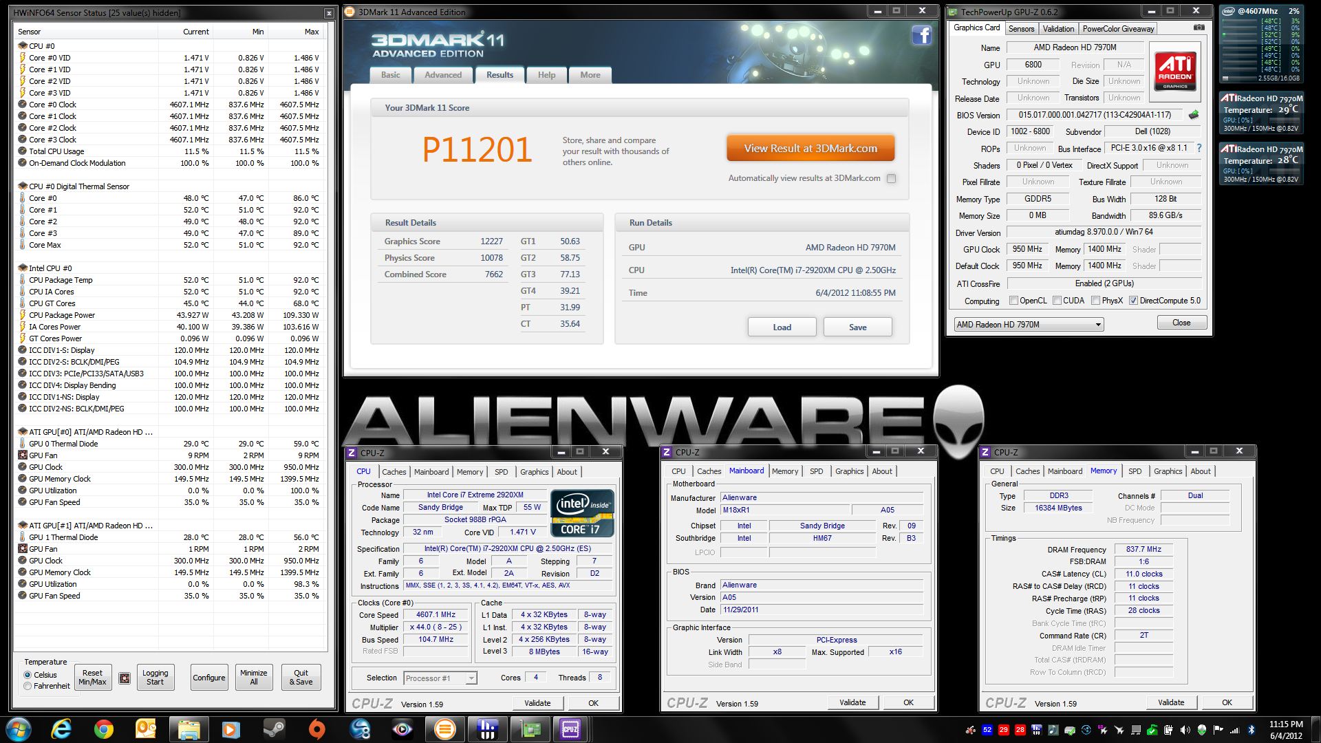The image size is (1321, 743).
Task: Click the Bluetooth tray icon
Action: click(x=1252, y=730)
